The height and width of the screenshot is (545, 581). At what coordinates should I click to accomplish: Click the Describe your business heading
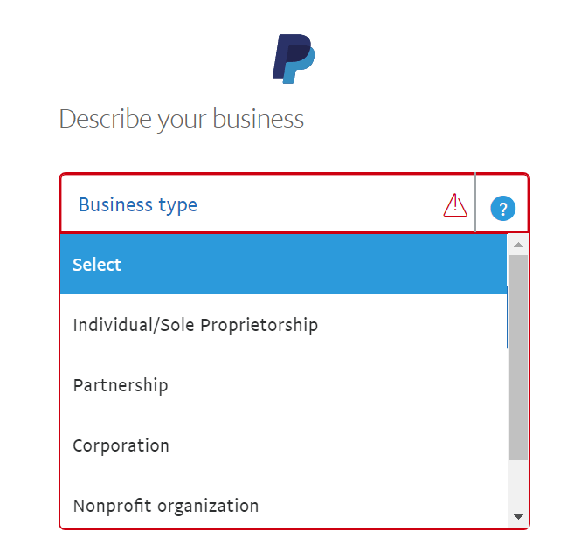(x=182, y=119)
